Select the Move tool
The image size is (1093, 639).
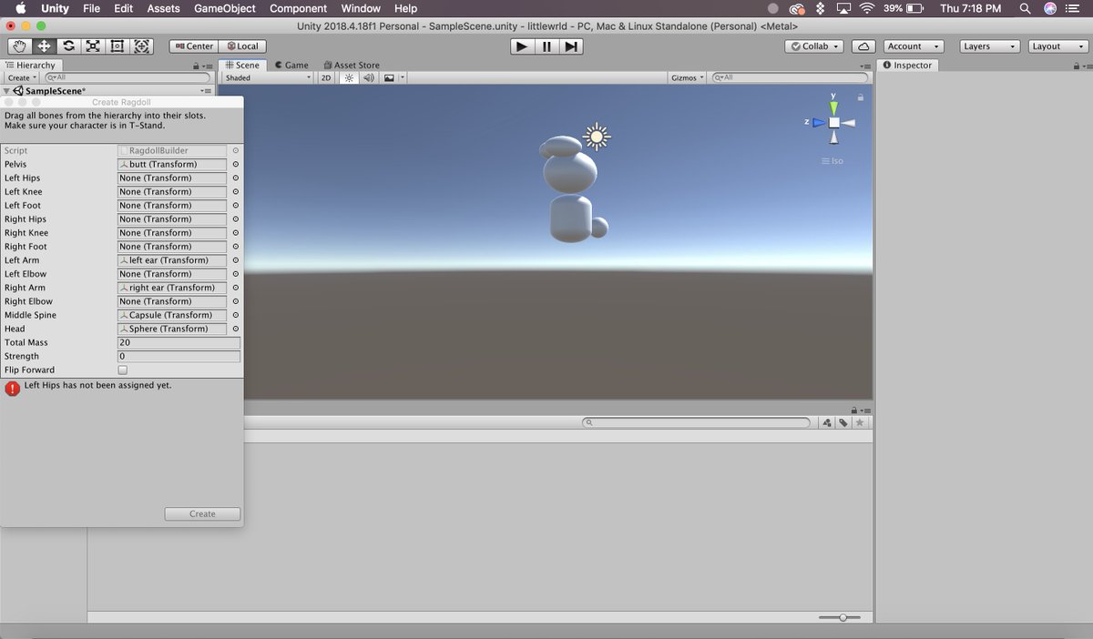tap(44, 46)
